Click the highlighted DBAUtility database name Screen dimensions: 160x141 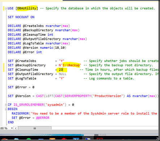click(27, 8)
